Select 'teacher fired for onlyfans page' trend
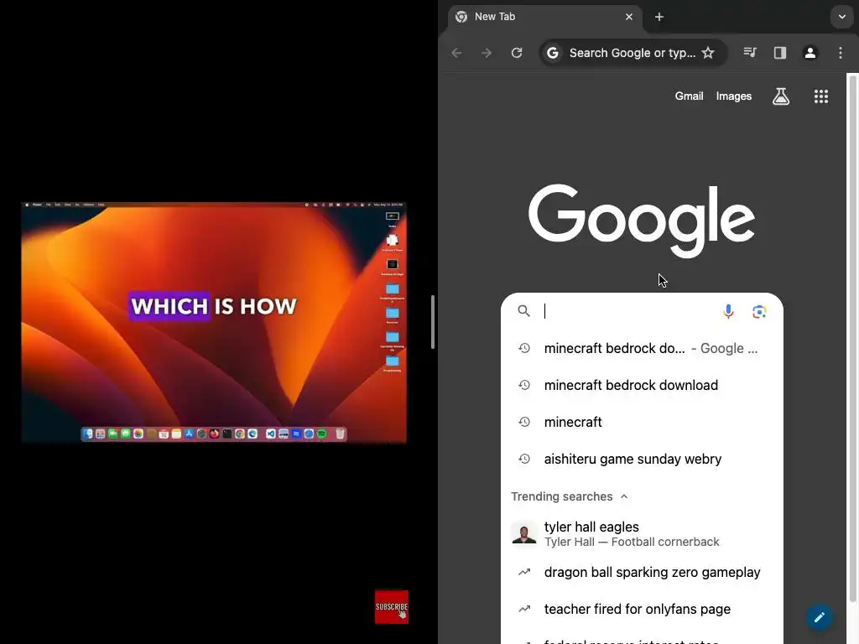859x644 pixels. 642,609
